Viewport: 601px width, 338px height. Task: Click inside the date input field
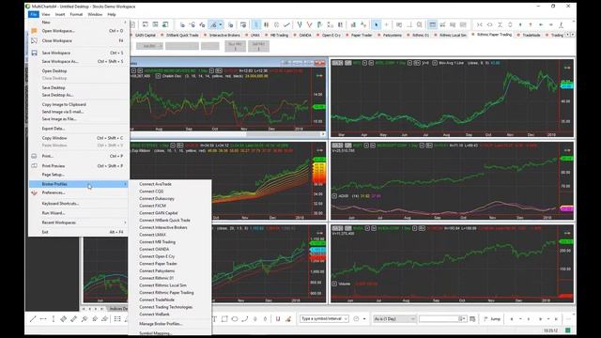[439, 319]
